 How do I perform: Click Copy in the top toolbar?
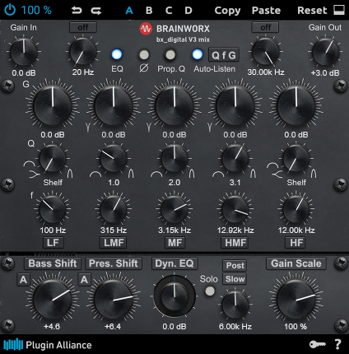click(x=227, y=11)
